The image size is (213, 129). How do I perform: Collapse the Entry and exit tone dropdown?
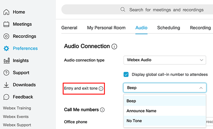165,88
